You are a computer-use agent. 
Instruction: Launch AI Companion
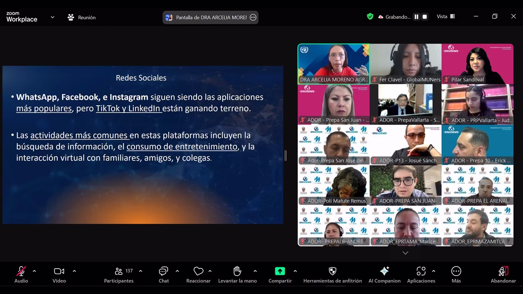click(384, 272)
